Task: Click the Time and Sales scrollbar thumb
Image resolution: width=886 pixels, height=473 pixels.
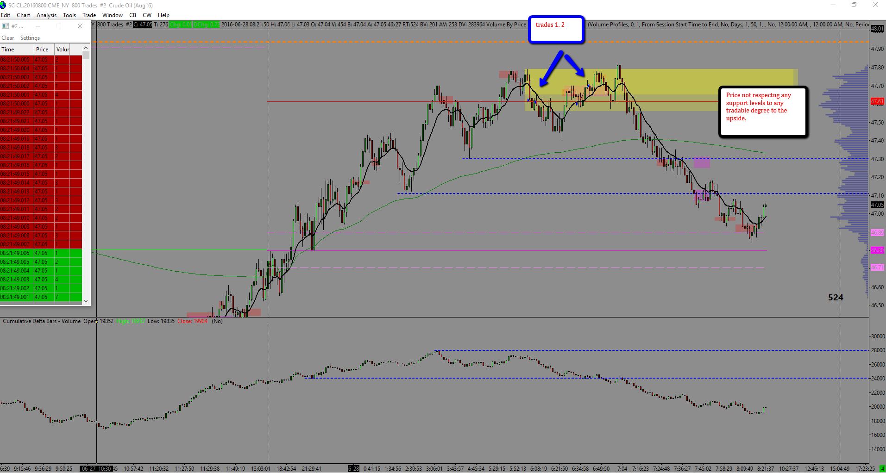Action: pyautogui.click(x=86, y=56)
